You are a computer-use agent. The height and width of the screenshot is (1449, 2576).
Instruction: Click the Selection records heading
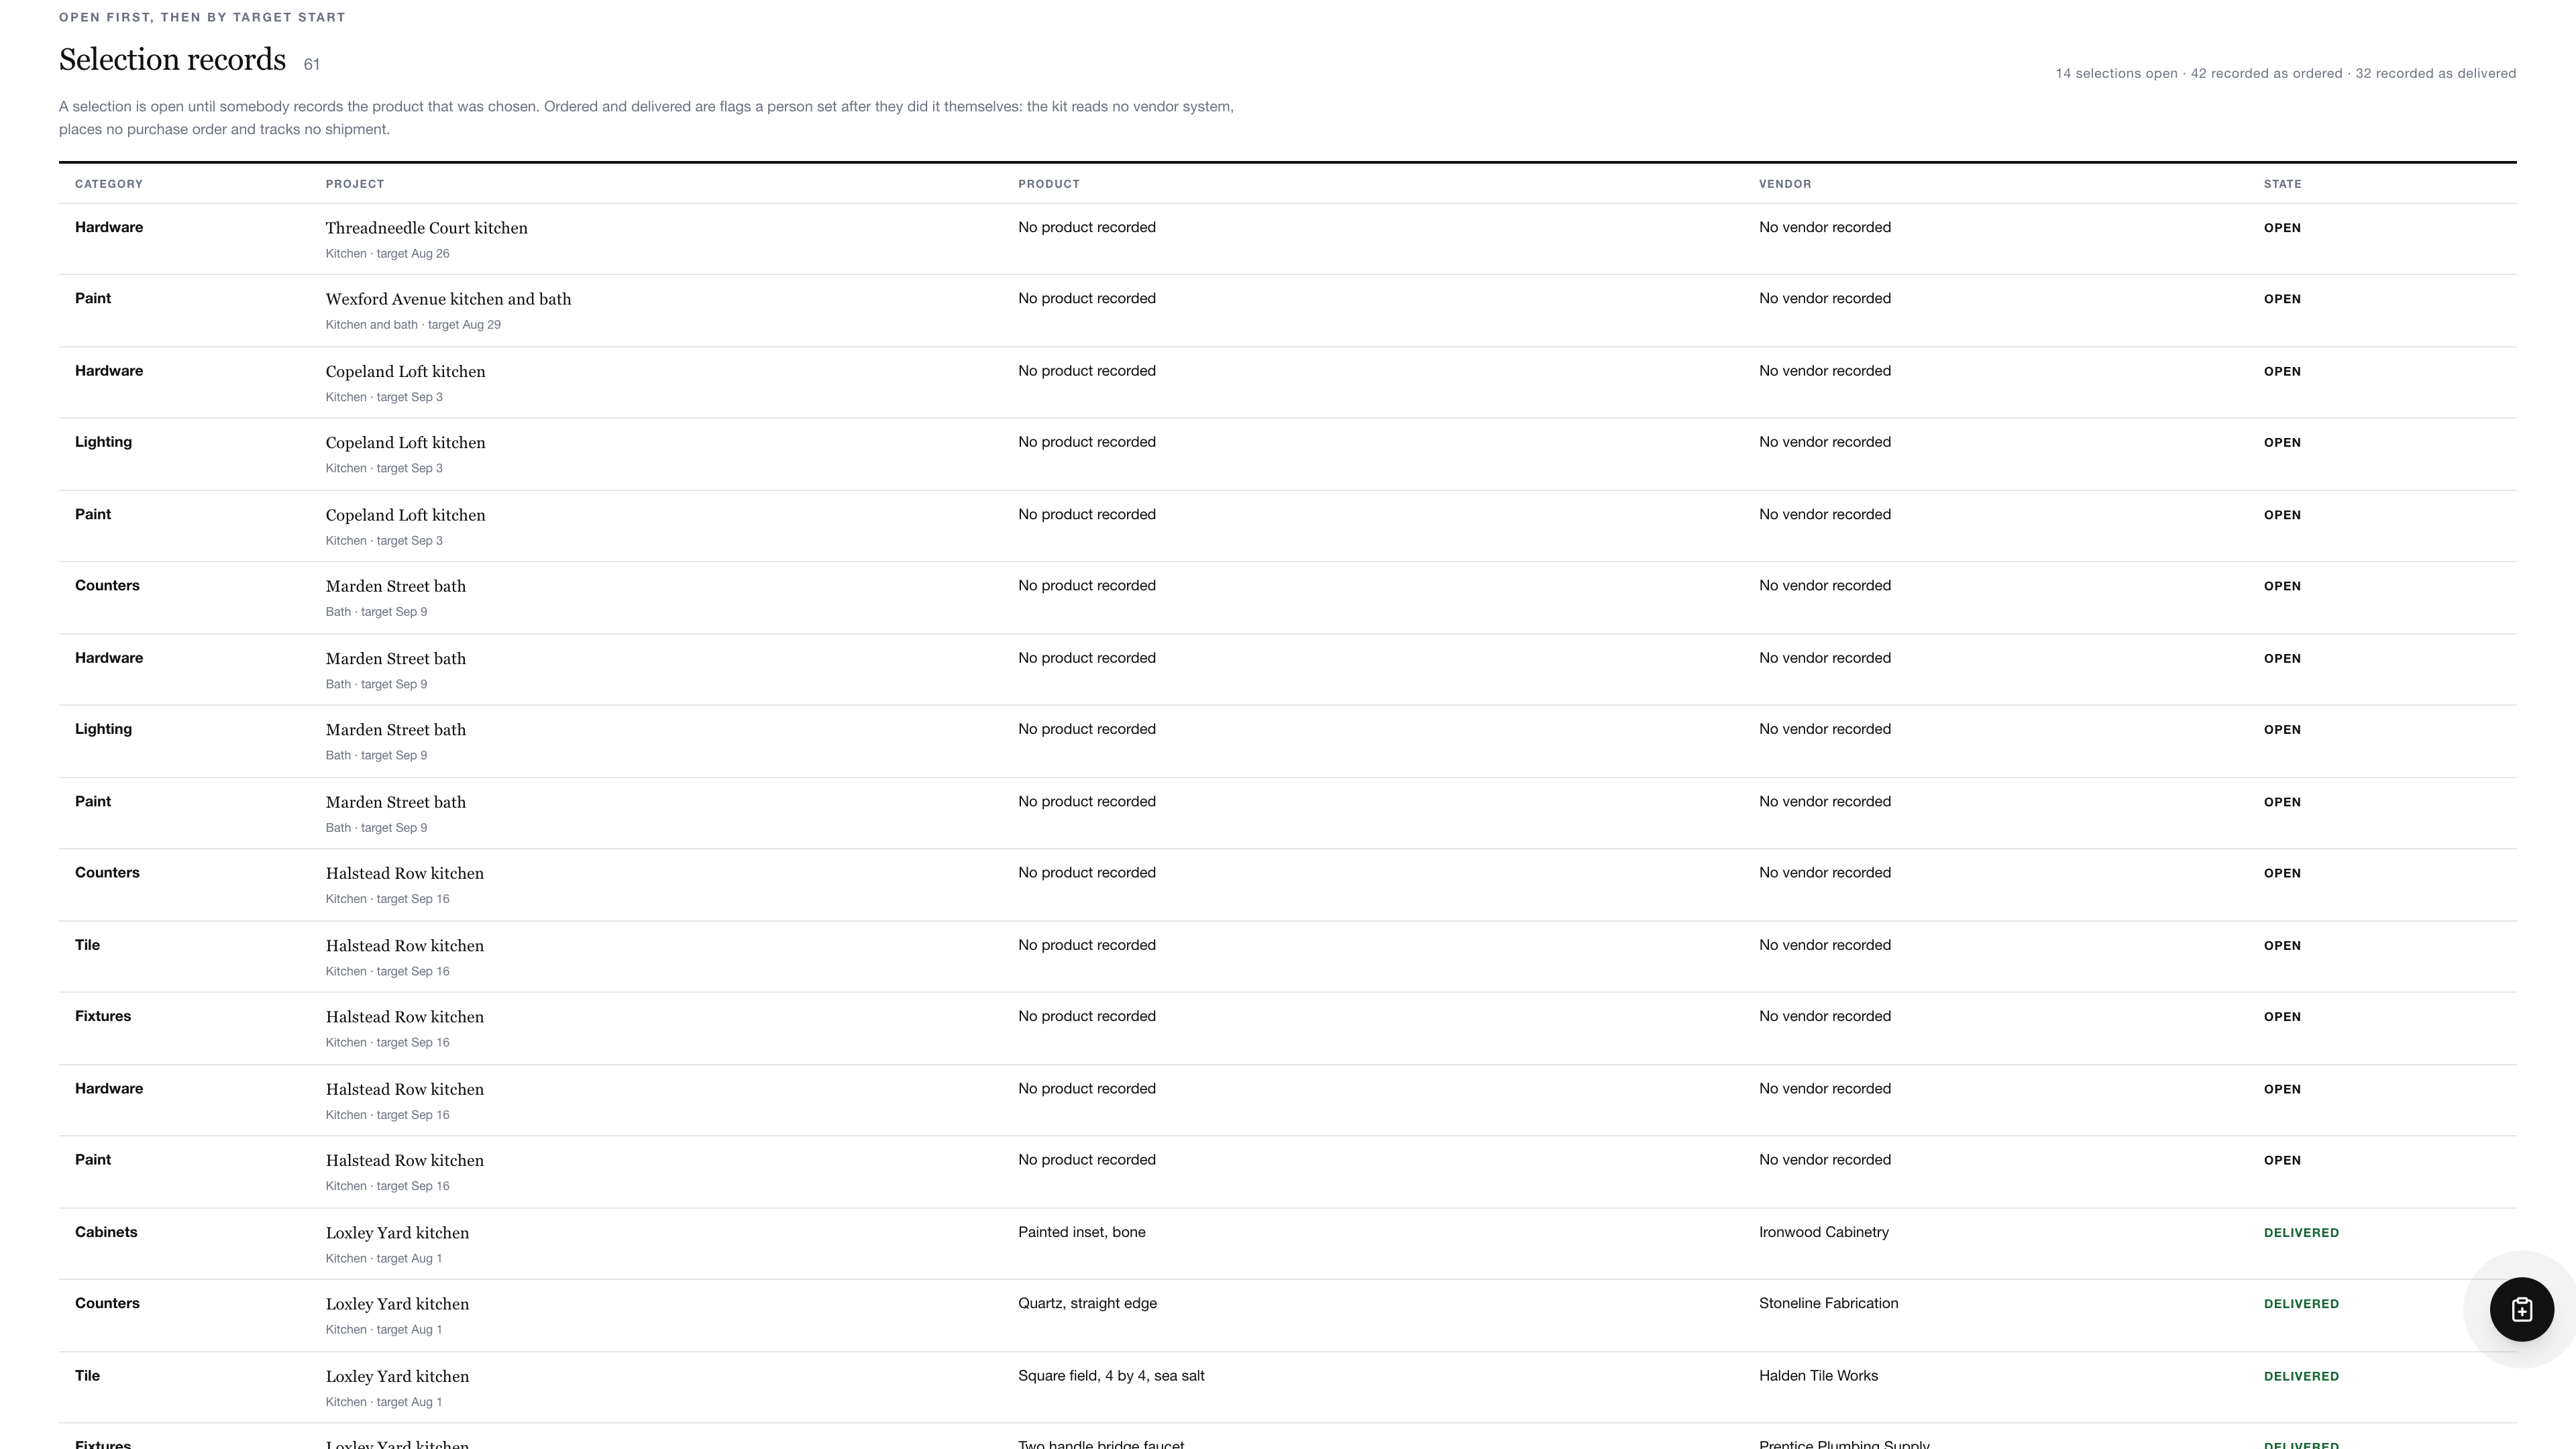(x=172, y=60)
